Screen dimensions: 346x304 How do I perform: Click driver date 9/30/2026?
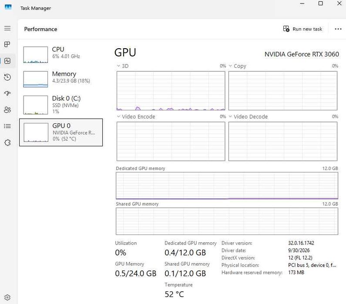pyautogui.click(x=299, y=250)
